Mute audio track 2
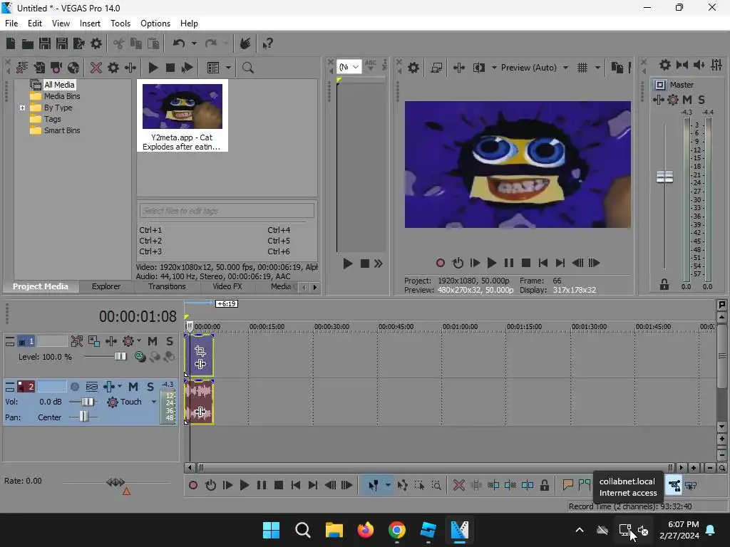Viewport: 730px width, 547px height. pos(133,387)
